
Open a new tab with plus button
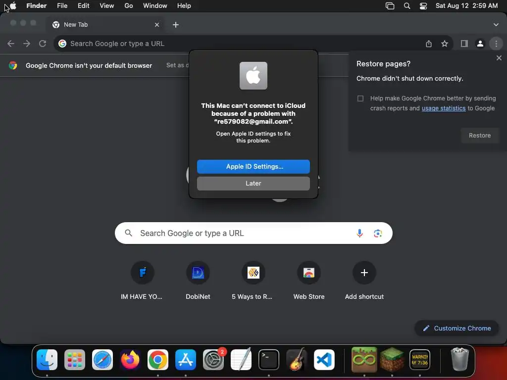point(176,25)
